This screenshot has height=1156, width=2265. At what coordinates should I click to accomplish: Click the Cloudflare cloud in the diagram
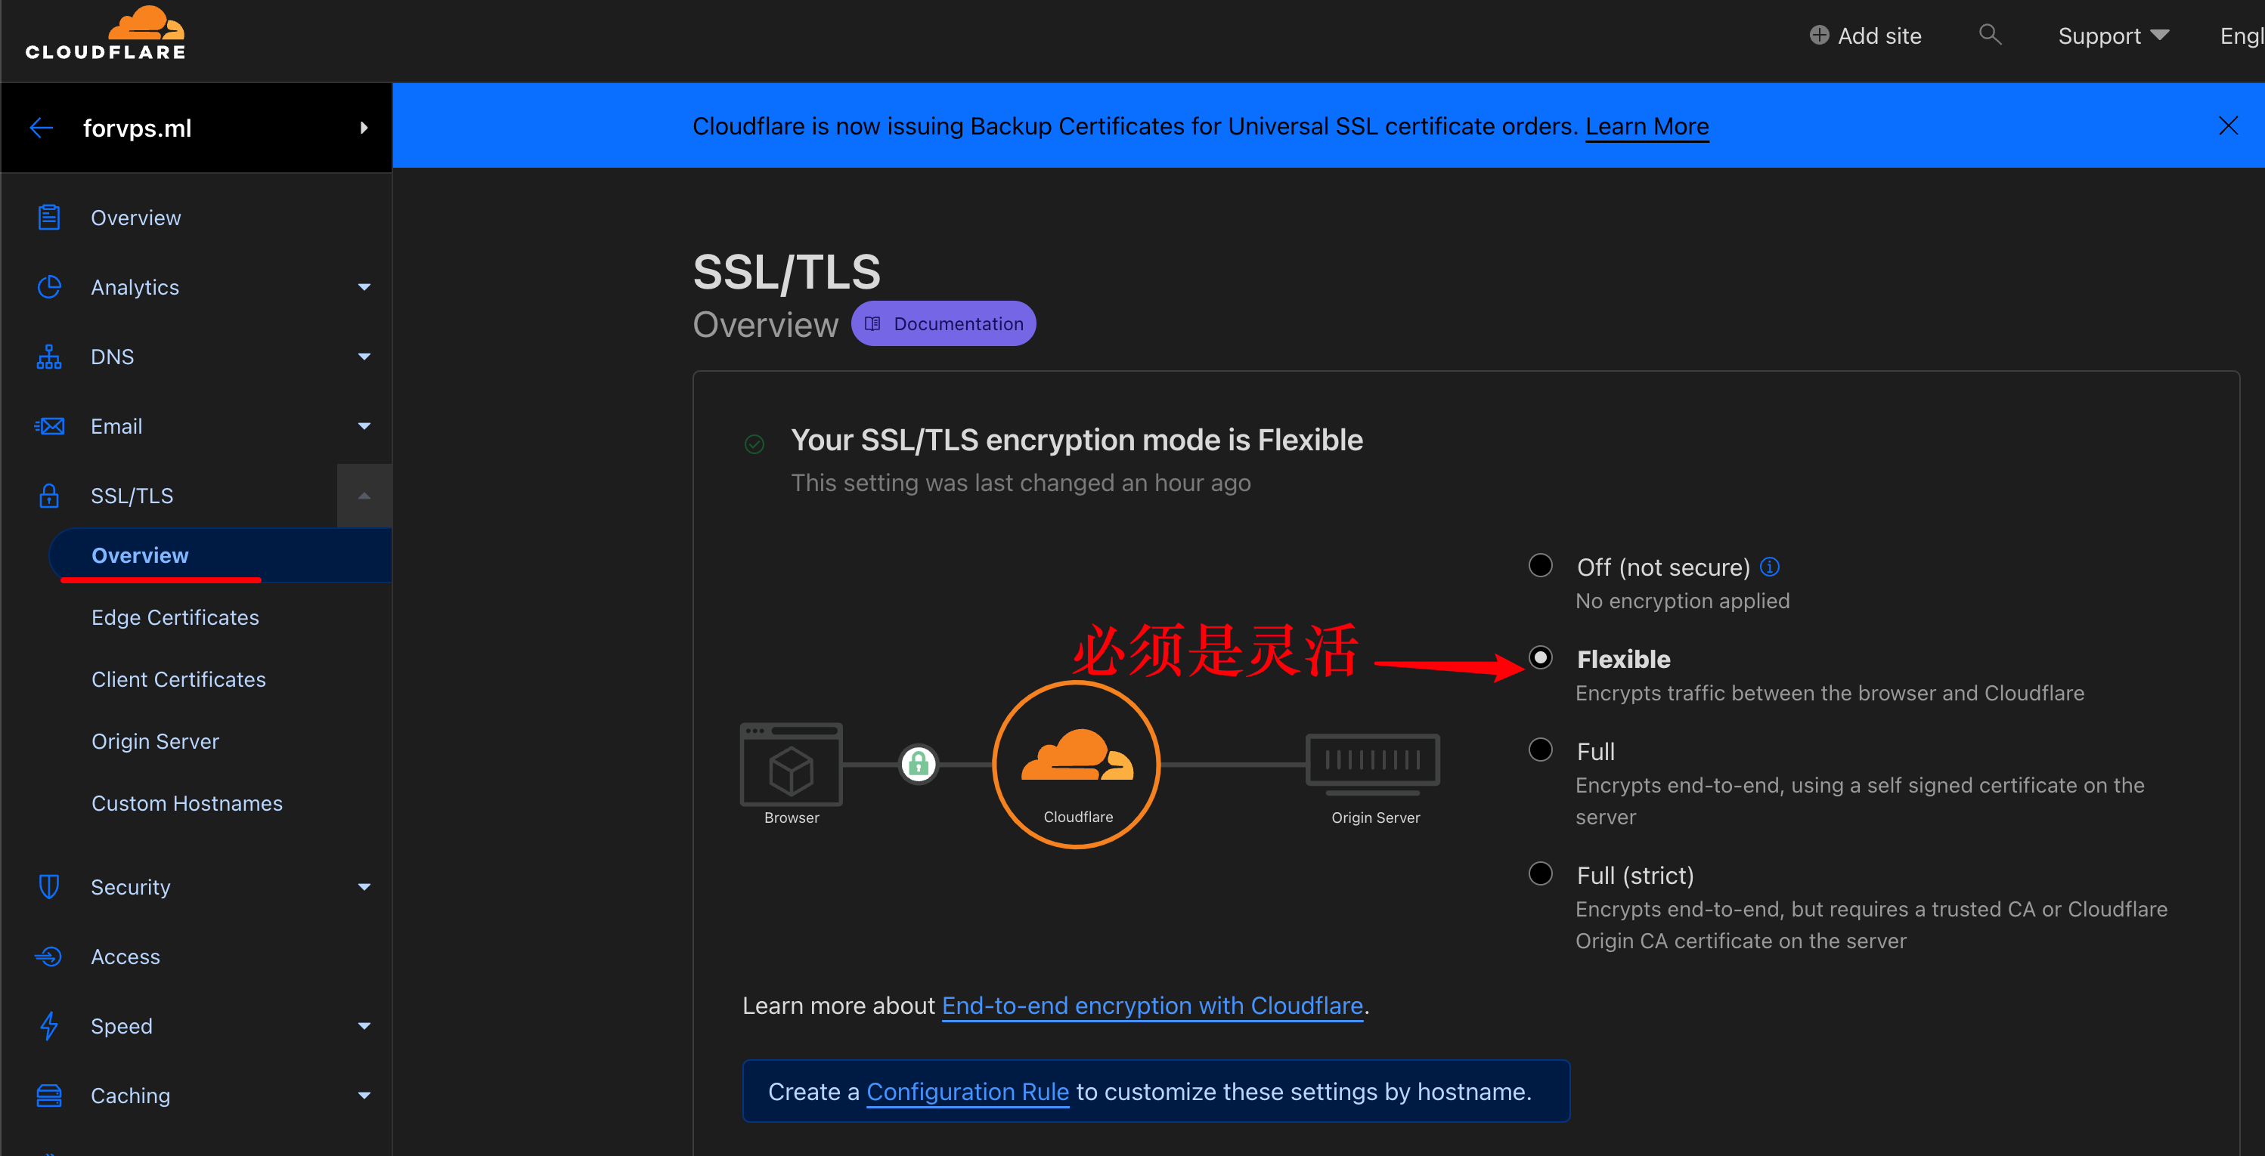coord(1077,756)
